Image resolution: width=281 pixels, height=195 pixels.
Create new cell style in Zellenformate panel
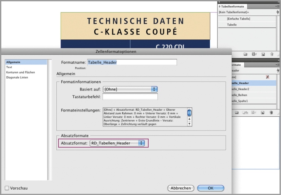(x=262, y=112)
